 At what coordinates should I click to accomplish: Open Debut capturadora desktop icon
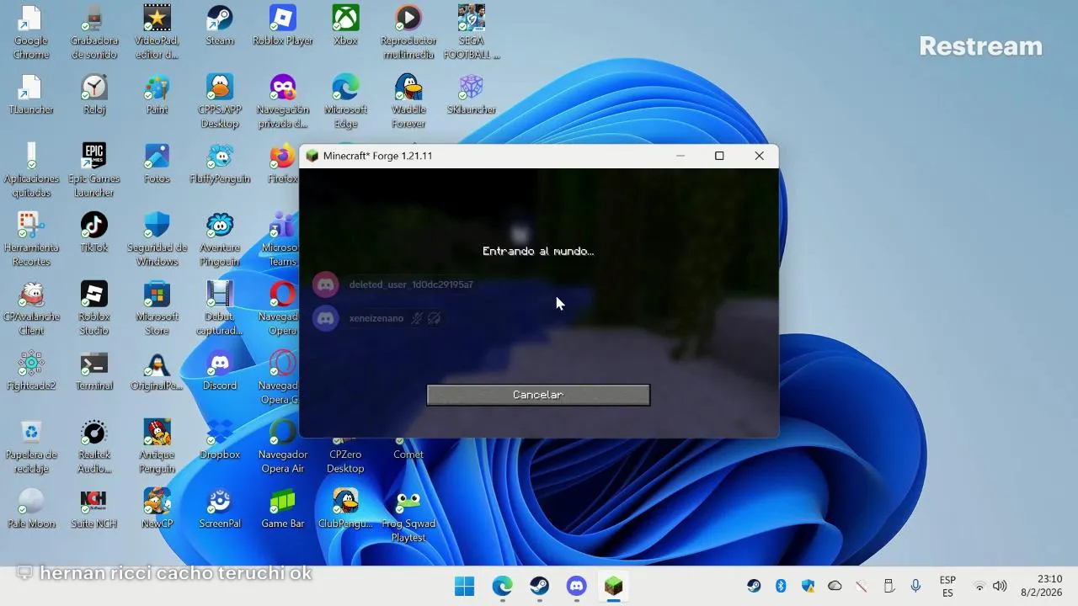(x=220, y=308)
